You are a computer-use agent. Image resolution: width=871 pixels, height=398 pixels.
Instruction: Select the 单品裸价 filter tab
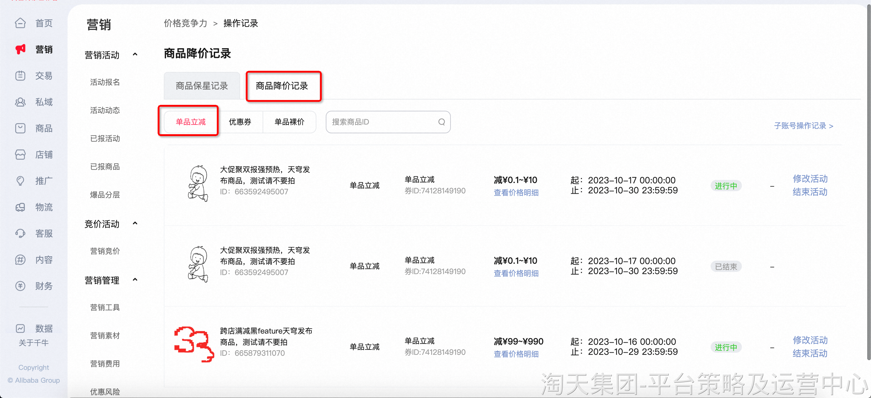click(x=289, y=122)
